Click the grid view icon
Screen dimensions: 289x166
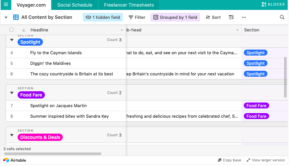(16, 17)
